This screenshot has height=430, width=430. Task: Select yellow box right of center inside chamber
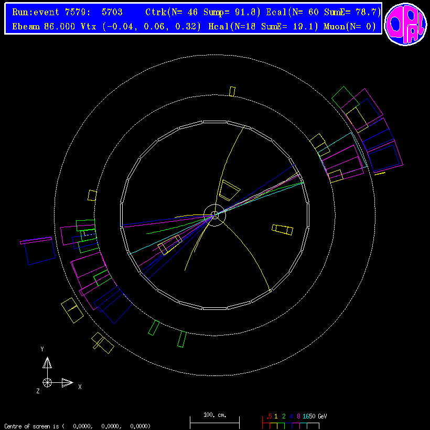(x=282, y=230)
